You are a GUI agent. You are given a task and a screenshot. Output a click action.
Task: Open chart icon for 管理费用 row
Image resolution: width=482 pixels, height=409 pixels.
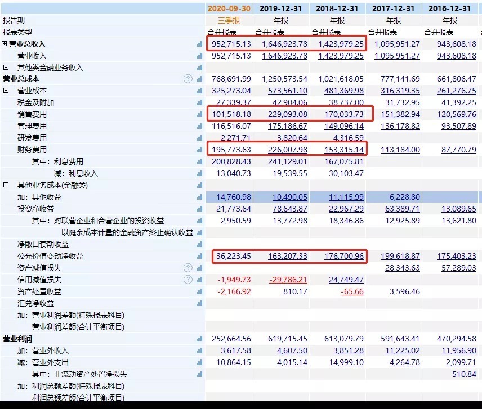[x=199, y=126]
